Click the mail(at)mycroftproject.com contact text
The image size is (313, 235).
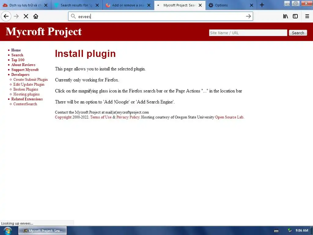(127, 112)
